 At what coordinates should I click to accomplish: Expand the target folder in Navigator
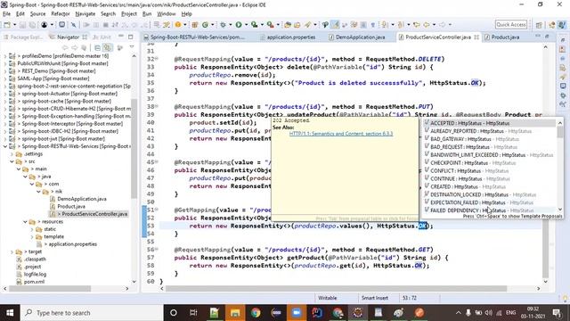pyautogui.click(x=12, y=251)
